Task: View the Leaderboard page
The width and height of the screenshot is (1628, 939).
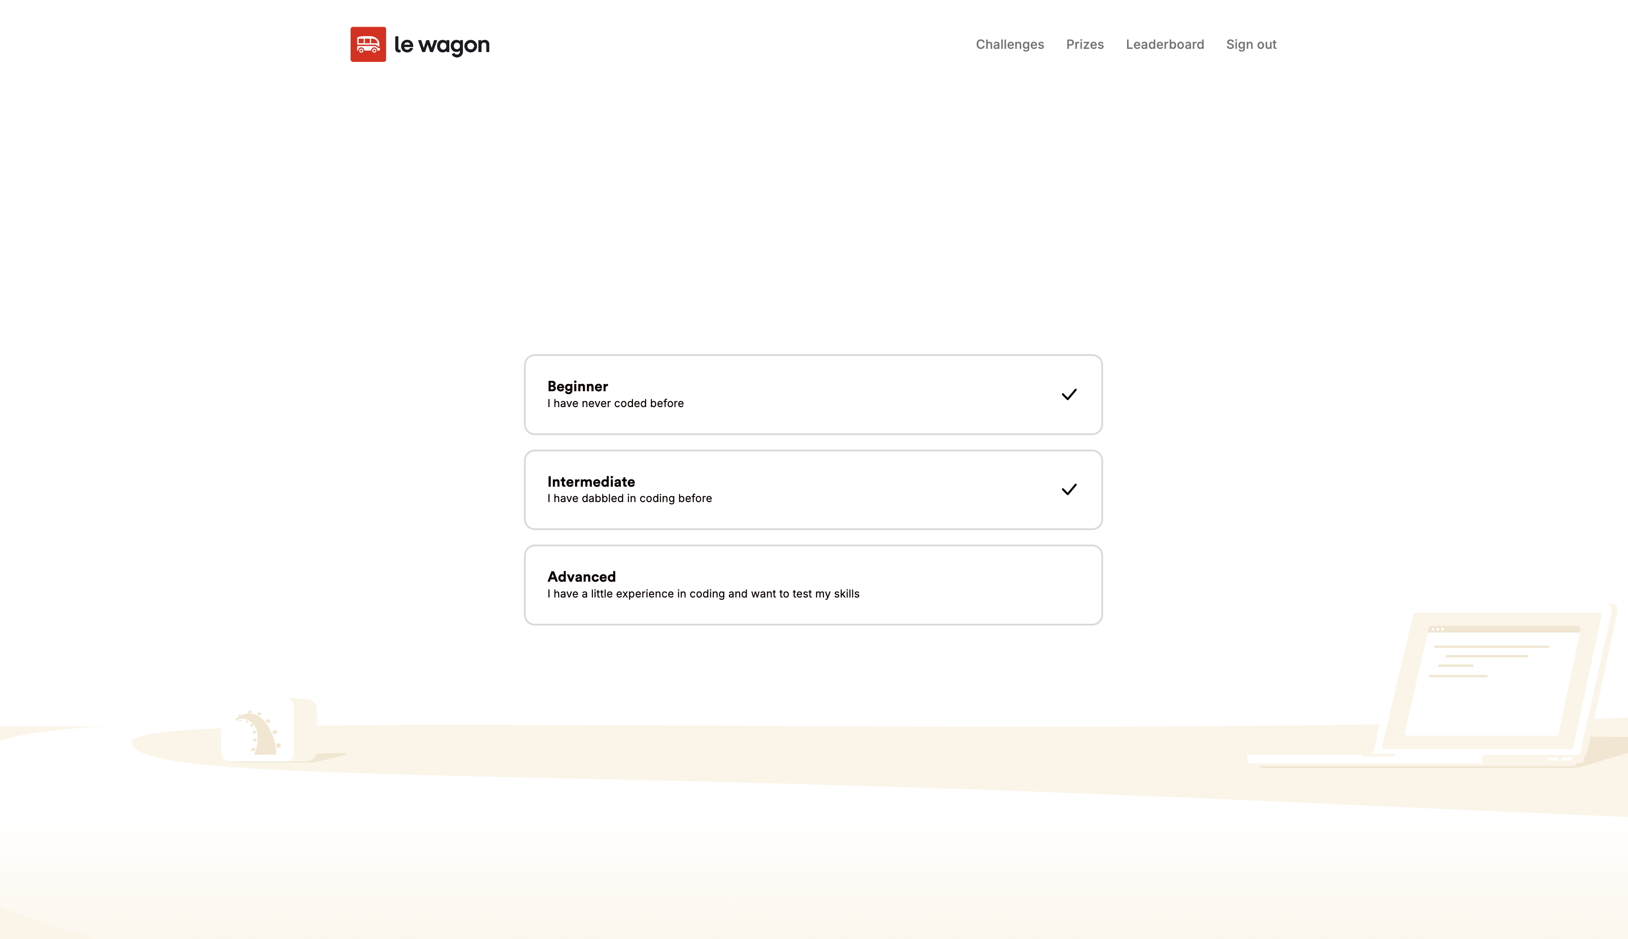Action: coord(1164,44)
